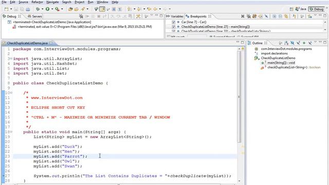329x185 pixels.
Task: Open the Navigate menu
Action: point(52,2)
